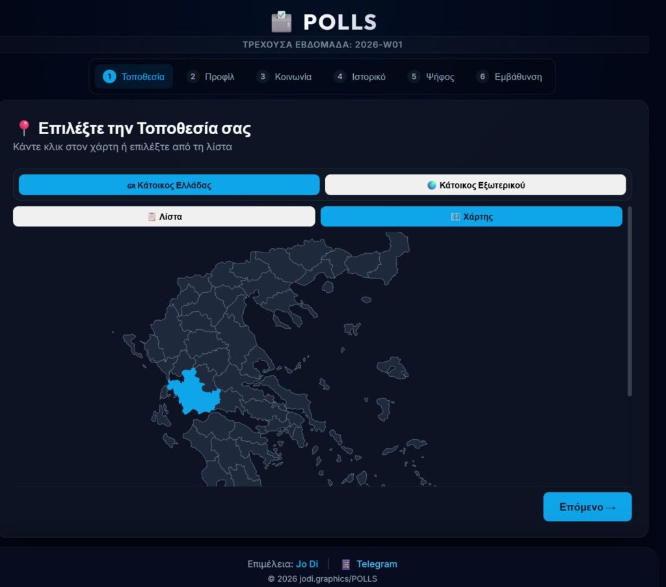Select Κάτοικος Ελλάδας resident option

(x=169, y=185)
